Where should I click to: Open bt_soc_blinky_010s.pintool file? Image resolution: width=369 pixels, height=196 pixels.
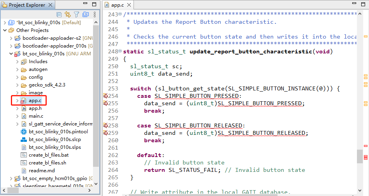tap(58, 131)
